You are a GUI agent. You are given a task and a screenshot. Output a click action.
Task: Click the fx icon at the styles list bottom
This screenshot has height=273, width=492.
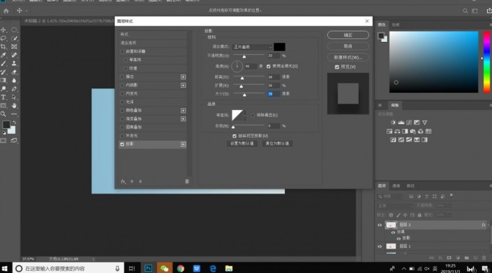click(124, 181)
